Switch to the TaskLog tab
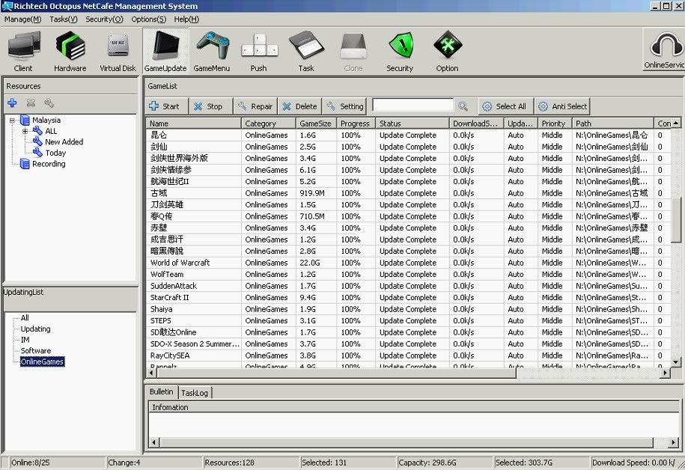Viewport: 685px width, 470px height. coord(195,392)
